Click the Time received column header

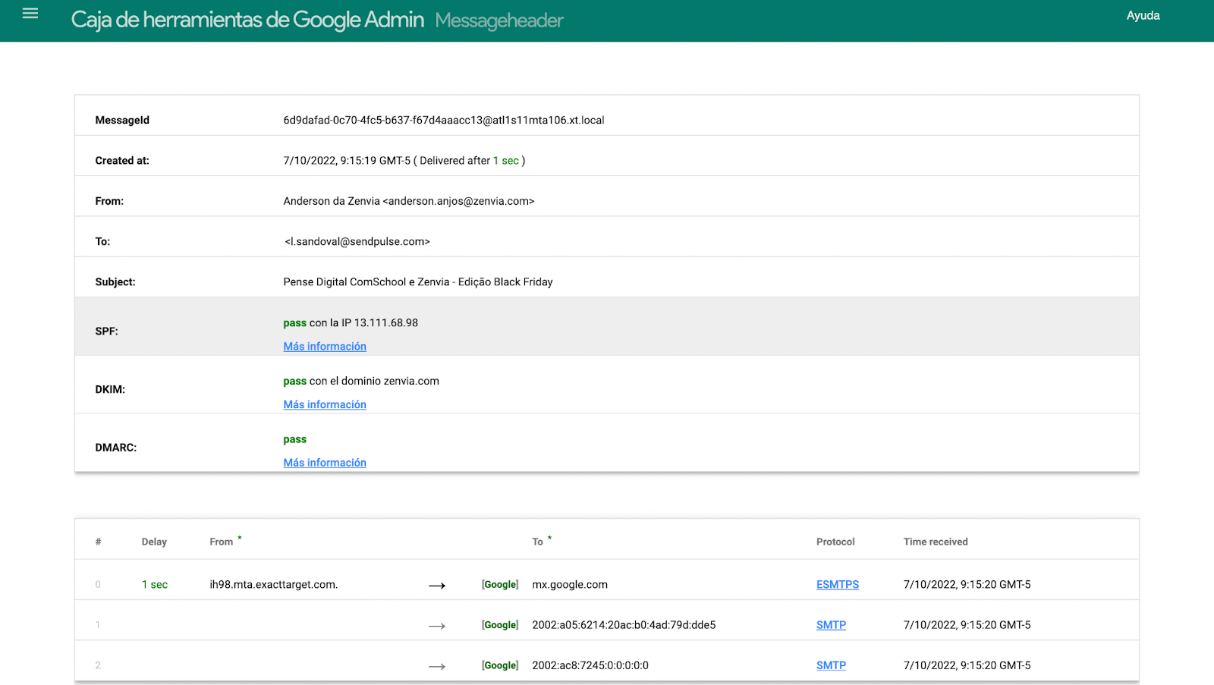935,542
